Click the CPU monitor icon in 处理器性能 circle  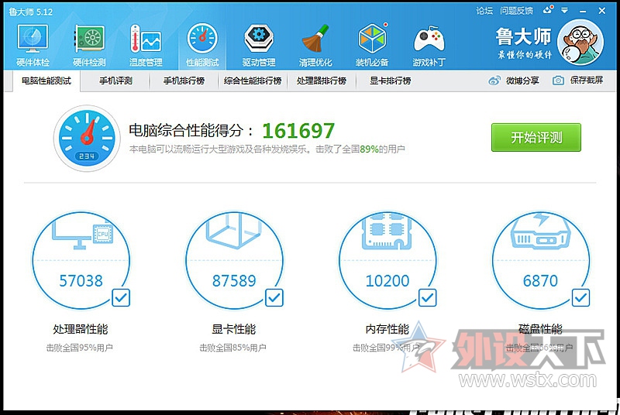(x=83, y=233)
